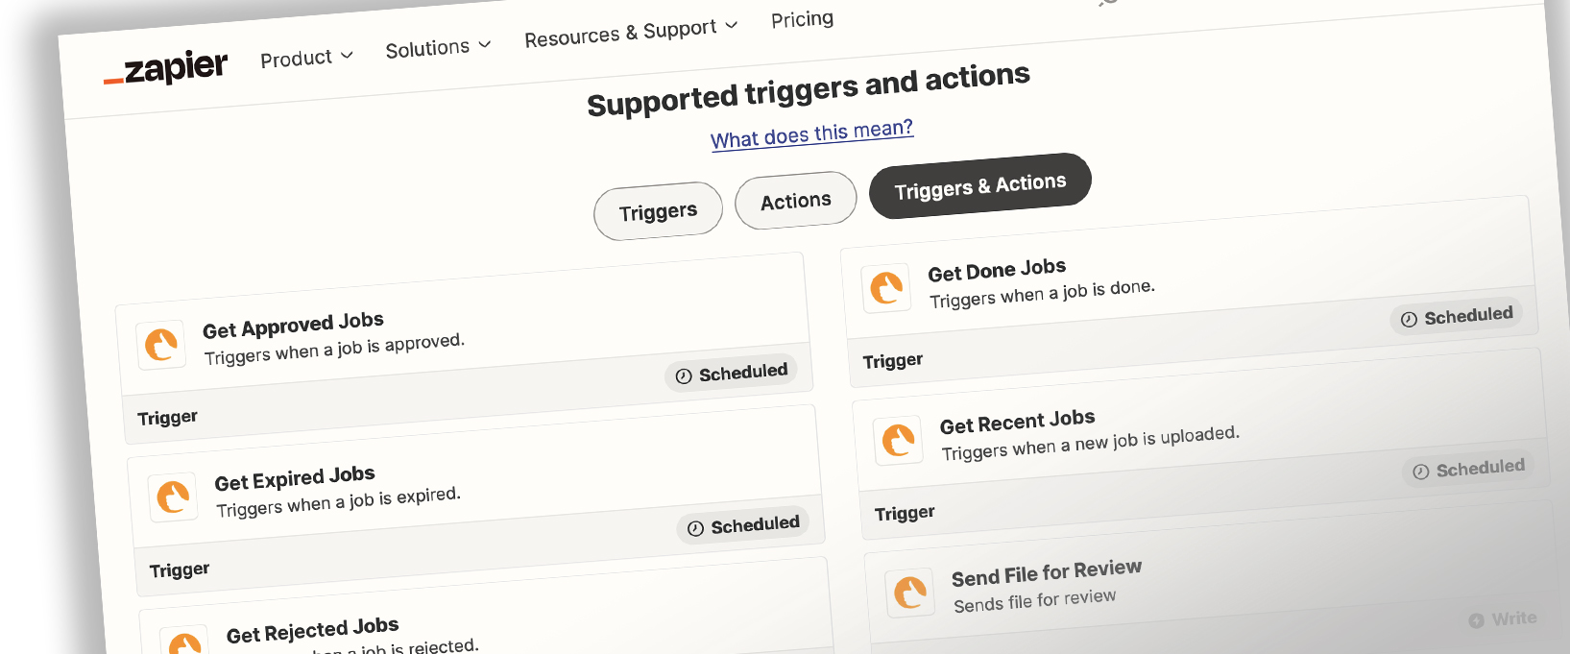This screenshot has height=654, width=1570.
Task: Click the Get Approved Jobs app icon
Action: 160,345
